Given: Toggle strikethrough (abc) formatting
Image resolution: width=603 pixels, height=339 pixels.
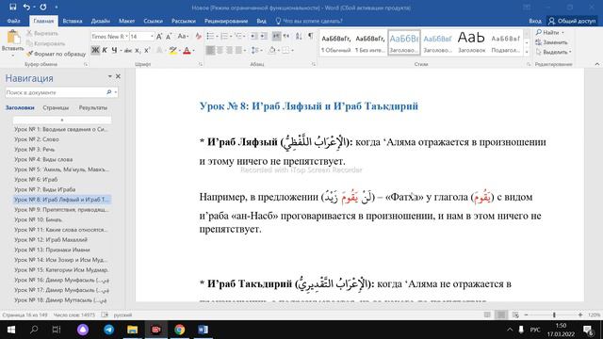Looking at the screenshot, I should pyautogui.click(x=128, y=50).
